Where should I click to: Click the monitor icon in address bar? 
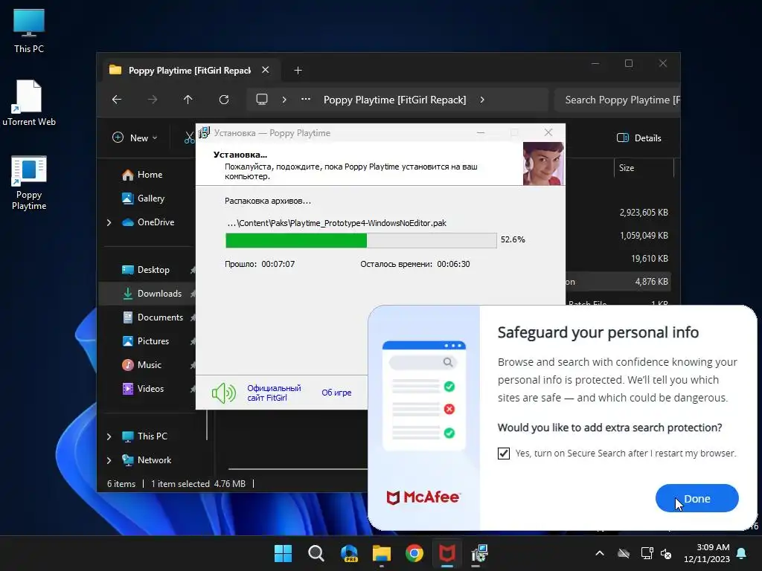tap(262, 100)
